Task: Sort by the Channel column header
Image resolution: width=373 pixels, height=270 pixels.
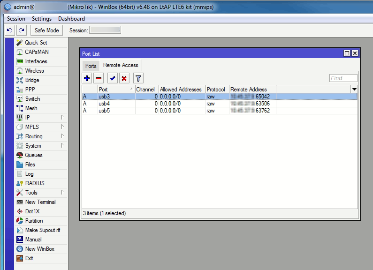Action: [x=147, y=90]
